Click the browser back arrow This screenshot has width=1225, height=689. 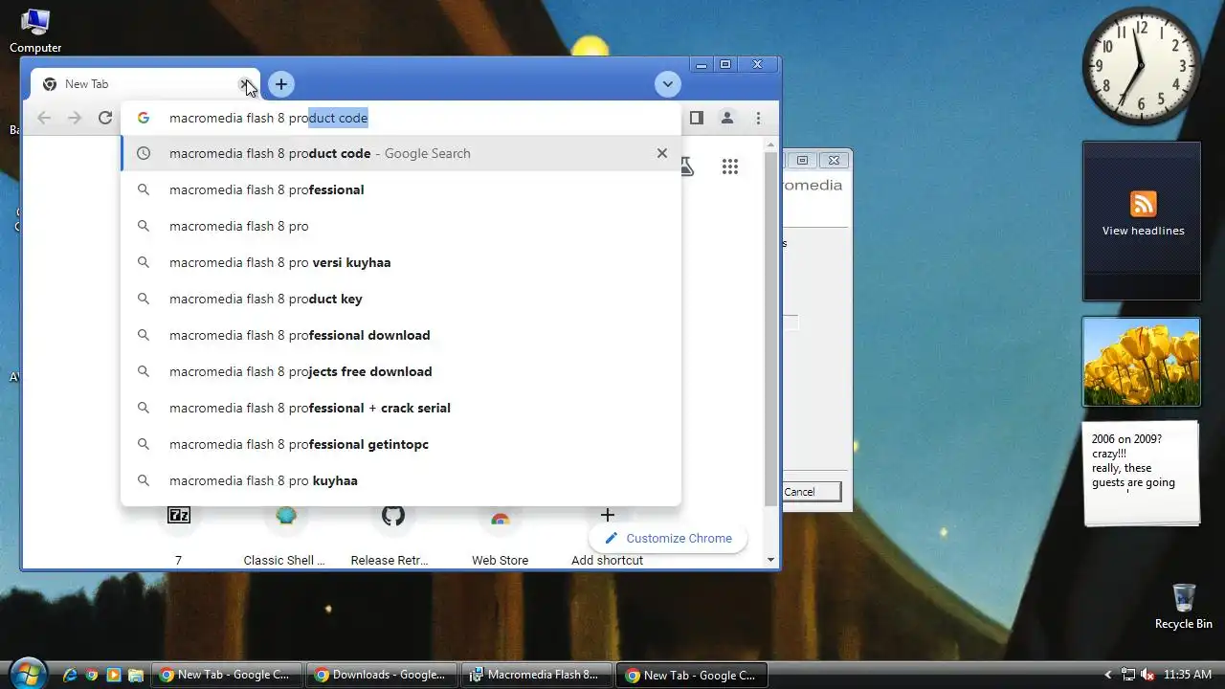[x=44, y=118]
